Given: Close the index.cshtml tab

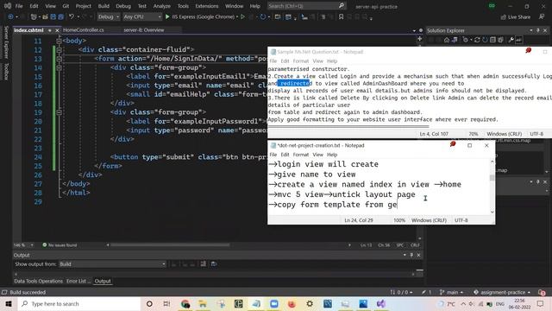Looking at the screenshot, I should pyautogui.click(x=57, y=30).
